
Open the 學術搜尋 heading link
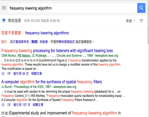14,21
